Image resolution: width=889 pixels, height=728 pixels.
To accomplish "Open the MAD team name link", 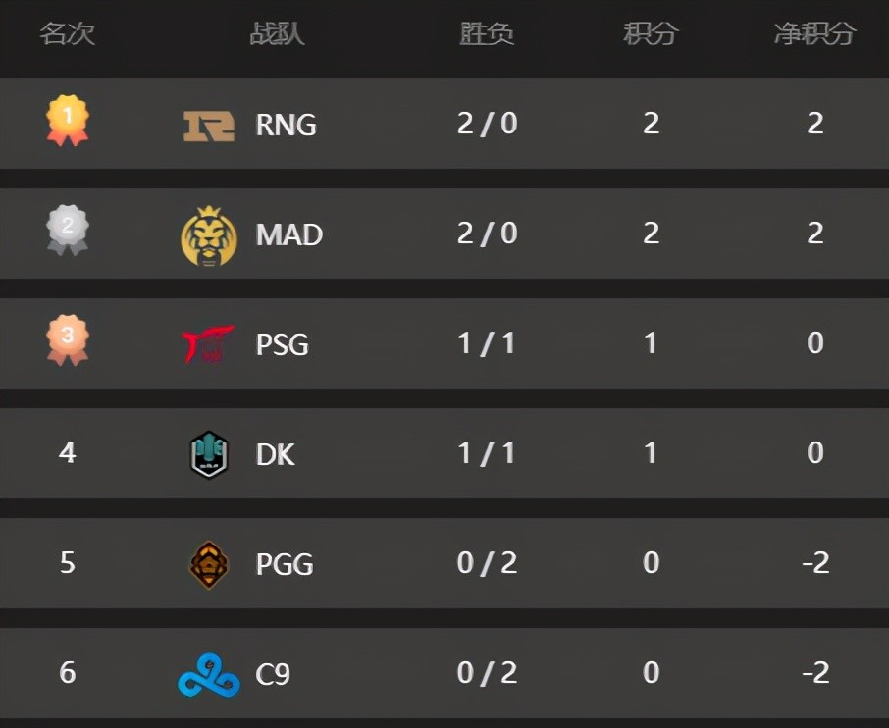I will pyautogui.click(x=289, y=235).
